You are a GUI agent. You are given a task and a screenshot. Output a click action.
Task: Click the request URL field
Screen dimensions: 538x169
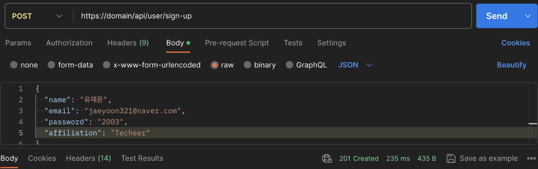(x=272, y=16)
